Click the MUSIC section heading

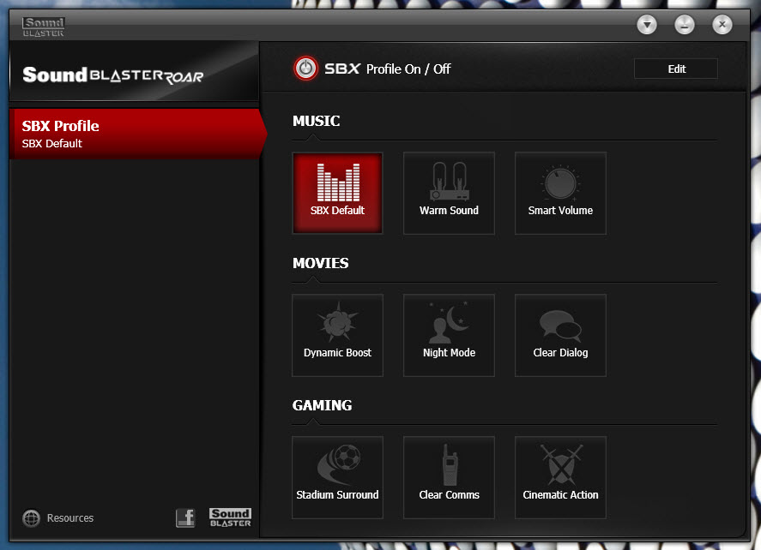point(316,121)
